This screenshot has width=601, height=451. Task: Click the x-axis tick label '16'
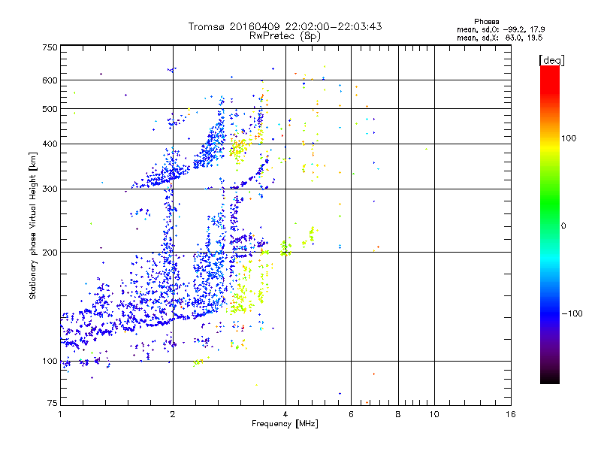click(511, 414)
